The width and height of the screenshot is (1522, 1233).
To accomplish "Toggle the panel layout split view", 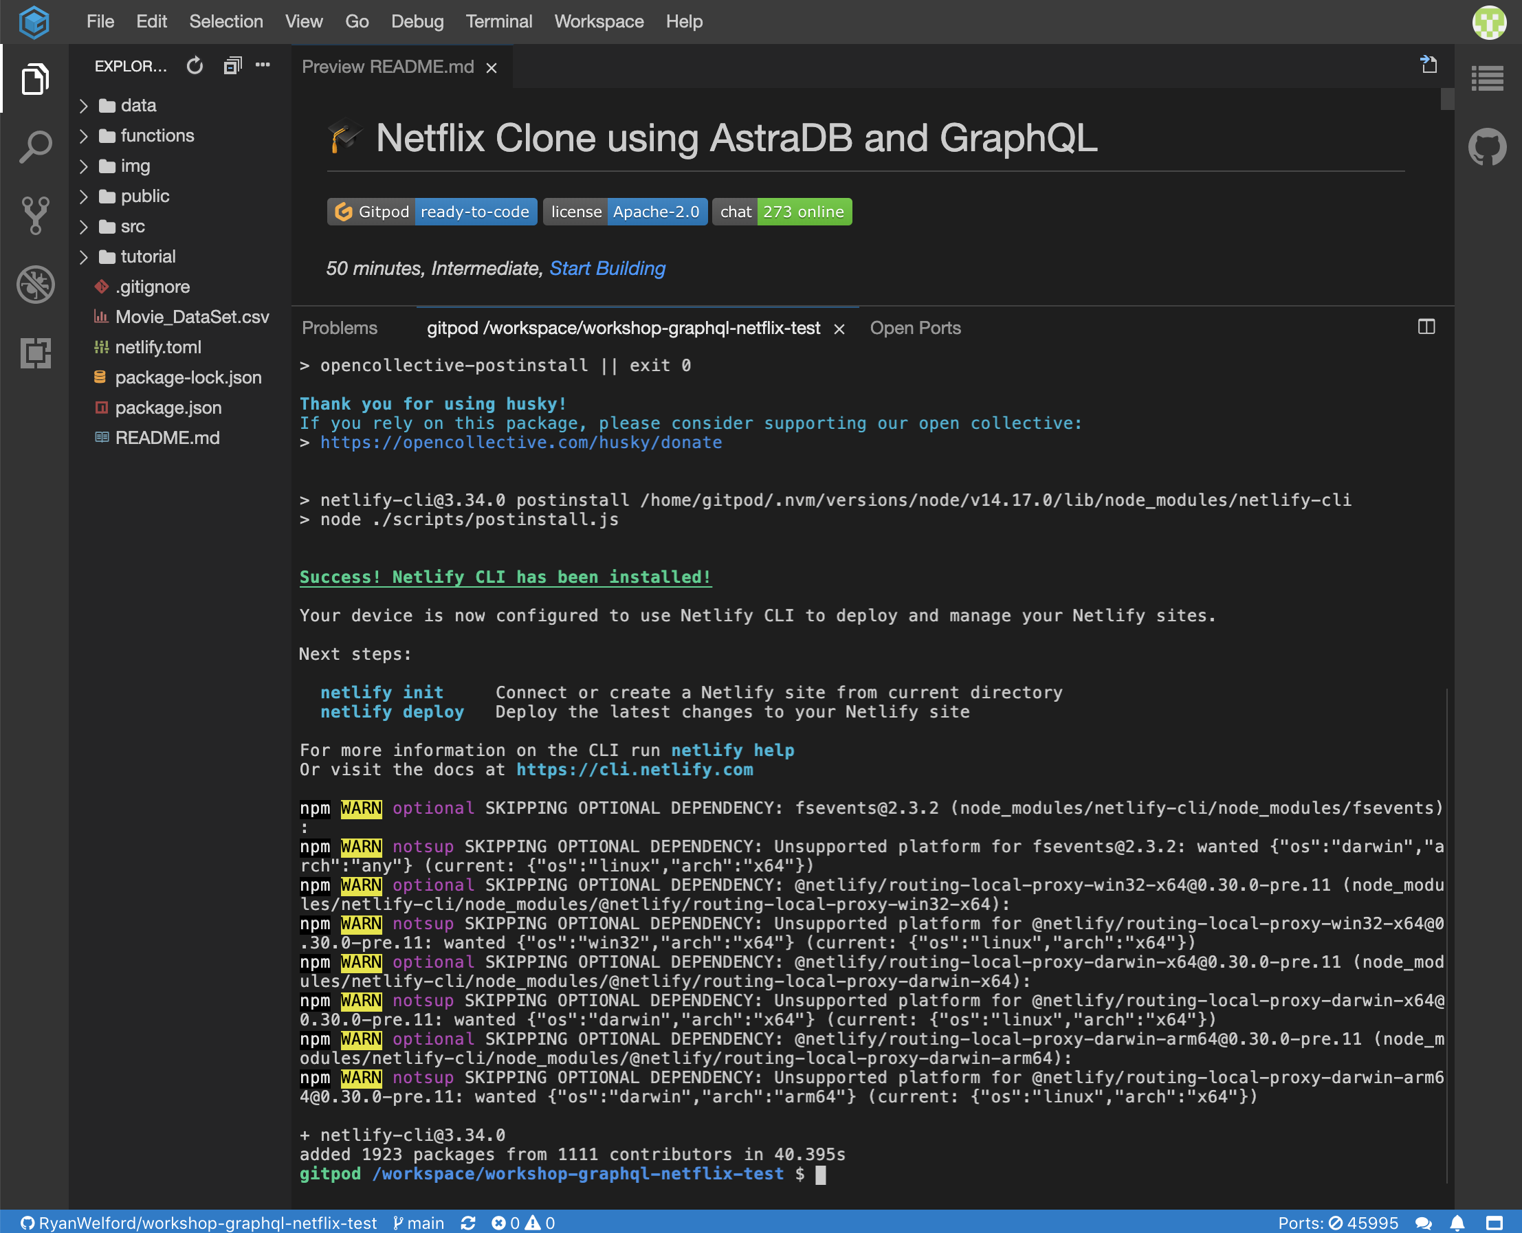I will (1426, 327).
